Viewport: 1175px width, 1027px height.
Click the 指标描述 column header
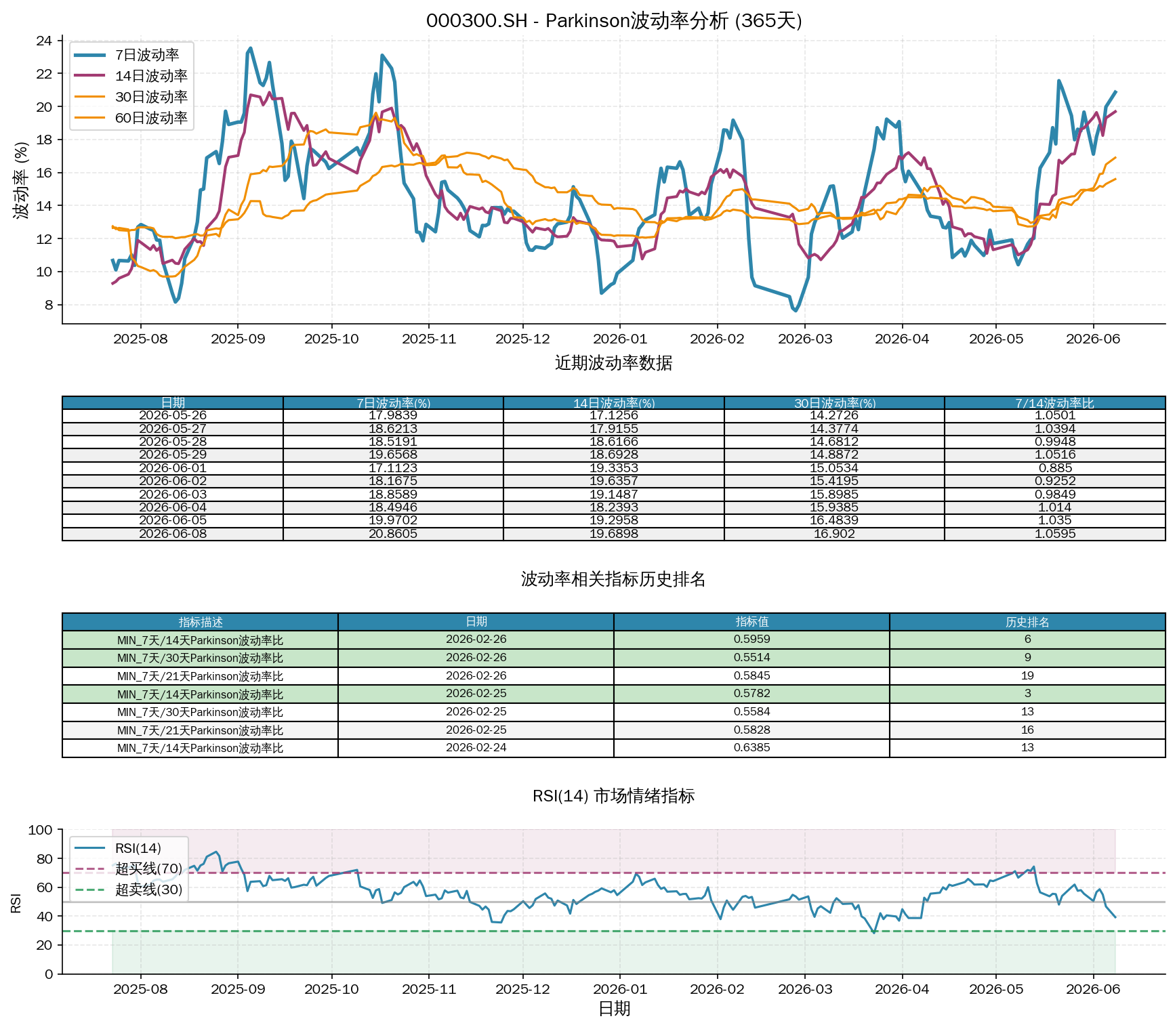pyautogui.click(x=201, y=622)
